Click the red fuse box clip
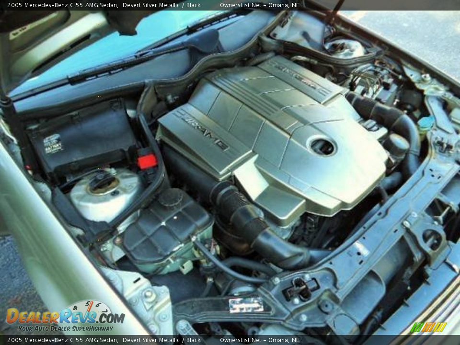460x345 pixels. [x=147, y=161]
